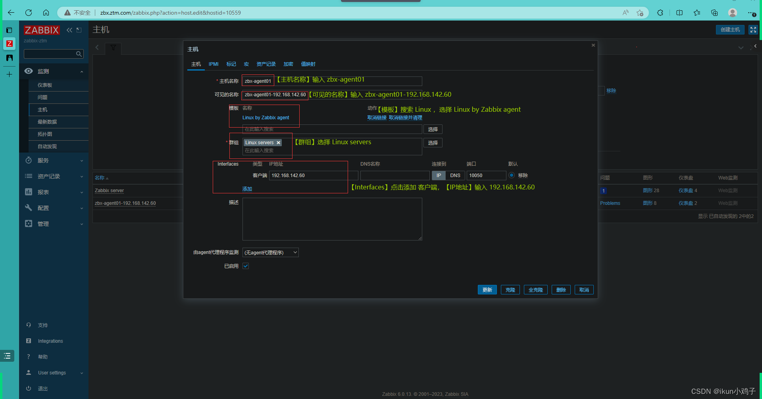Screen dimensions: 762x399
Task: Click Create host button
Action: pyautogui.click(x=730, y=30)
